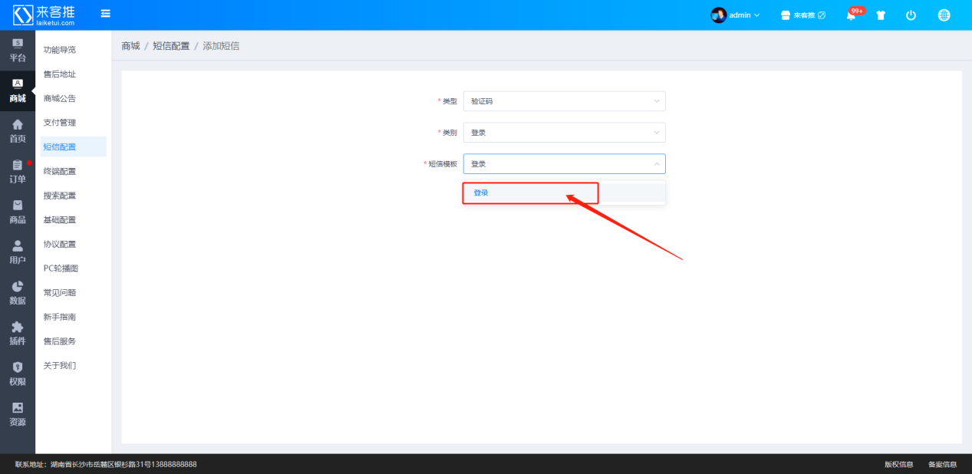Select 常见问题 menu item
Image resolution: width=972 pixels, height=474 pixels.
tap(73, 293)
